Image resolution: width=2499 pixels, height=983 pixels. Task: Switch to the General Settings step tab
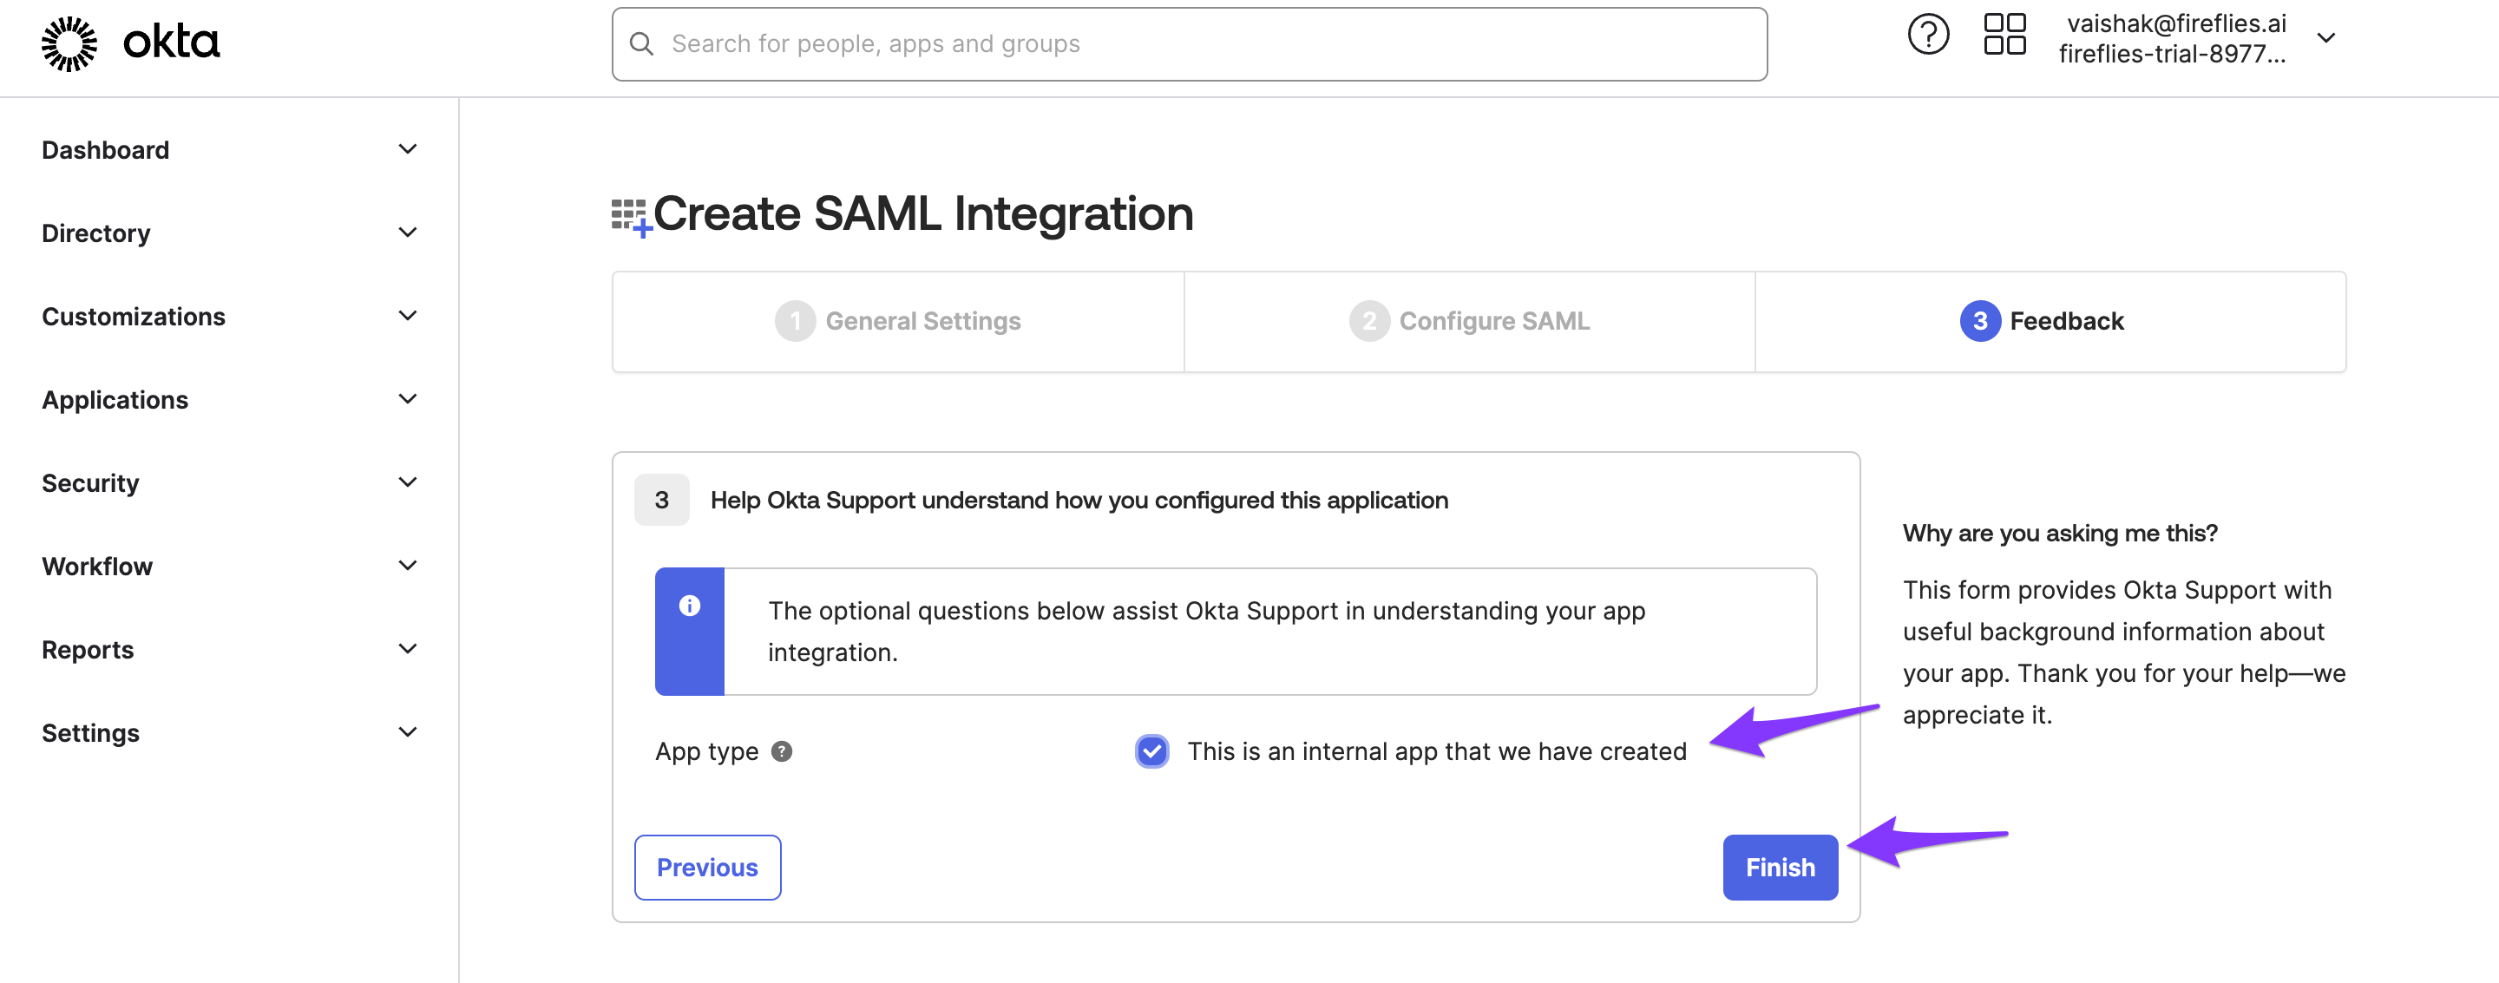click(x=897, y=321)
